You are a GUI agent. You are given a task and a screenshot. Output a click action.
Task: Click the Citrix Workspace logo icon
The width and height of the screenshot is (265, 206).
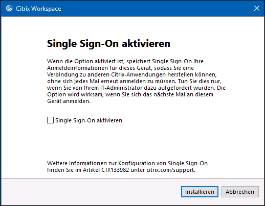point(9,8)
